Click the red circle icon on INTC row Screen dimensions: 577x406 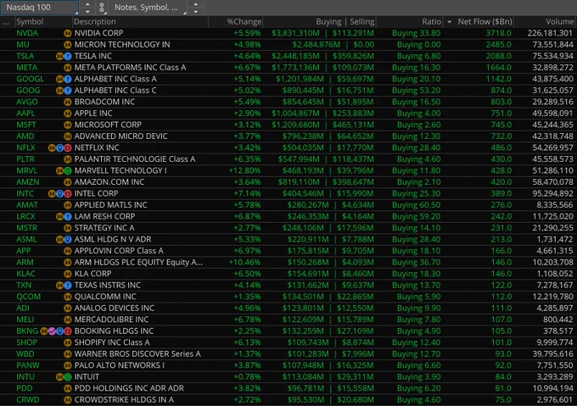point(68,193)
